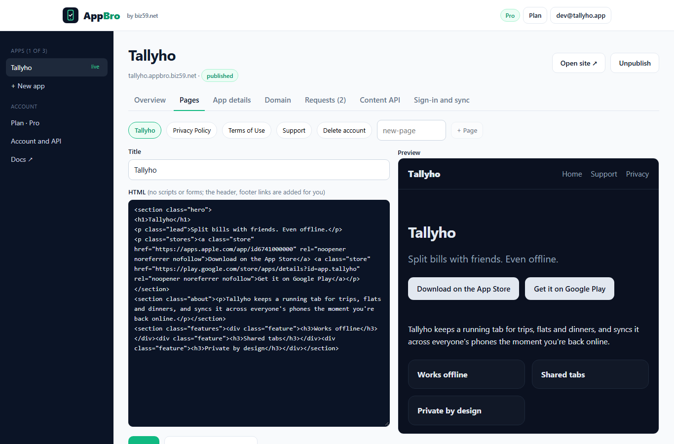Select the Terms of Use page pill
Image resolution: width=674 pixels, height=444 pixels.
247,130
